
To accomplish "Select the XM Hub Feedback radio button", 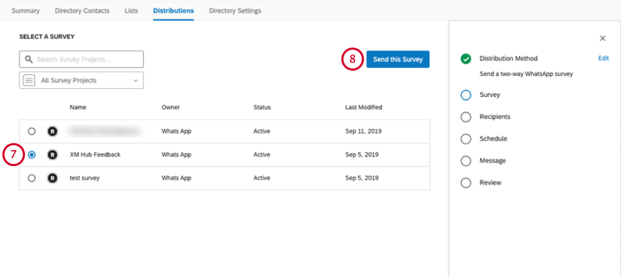I will click(31, 155).
